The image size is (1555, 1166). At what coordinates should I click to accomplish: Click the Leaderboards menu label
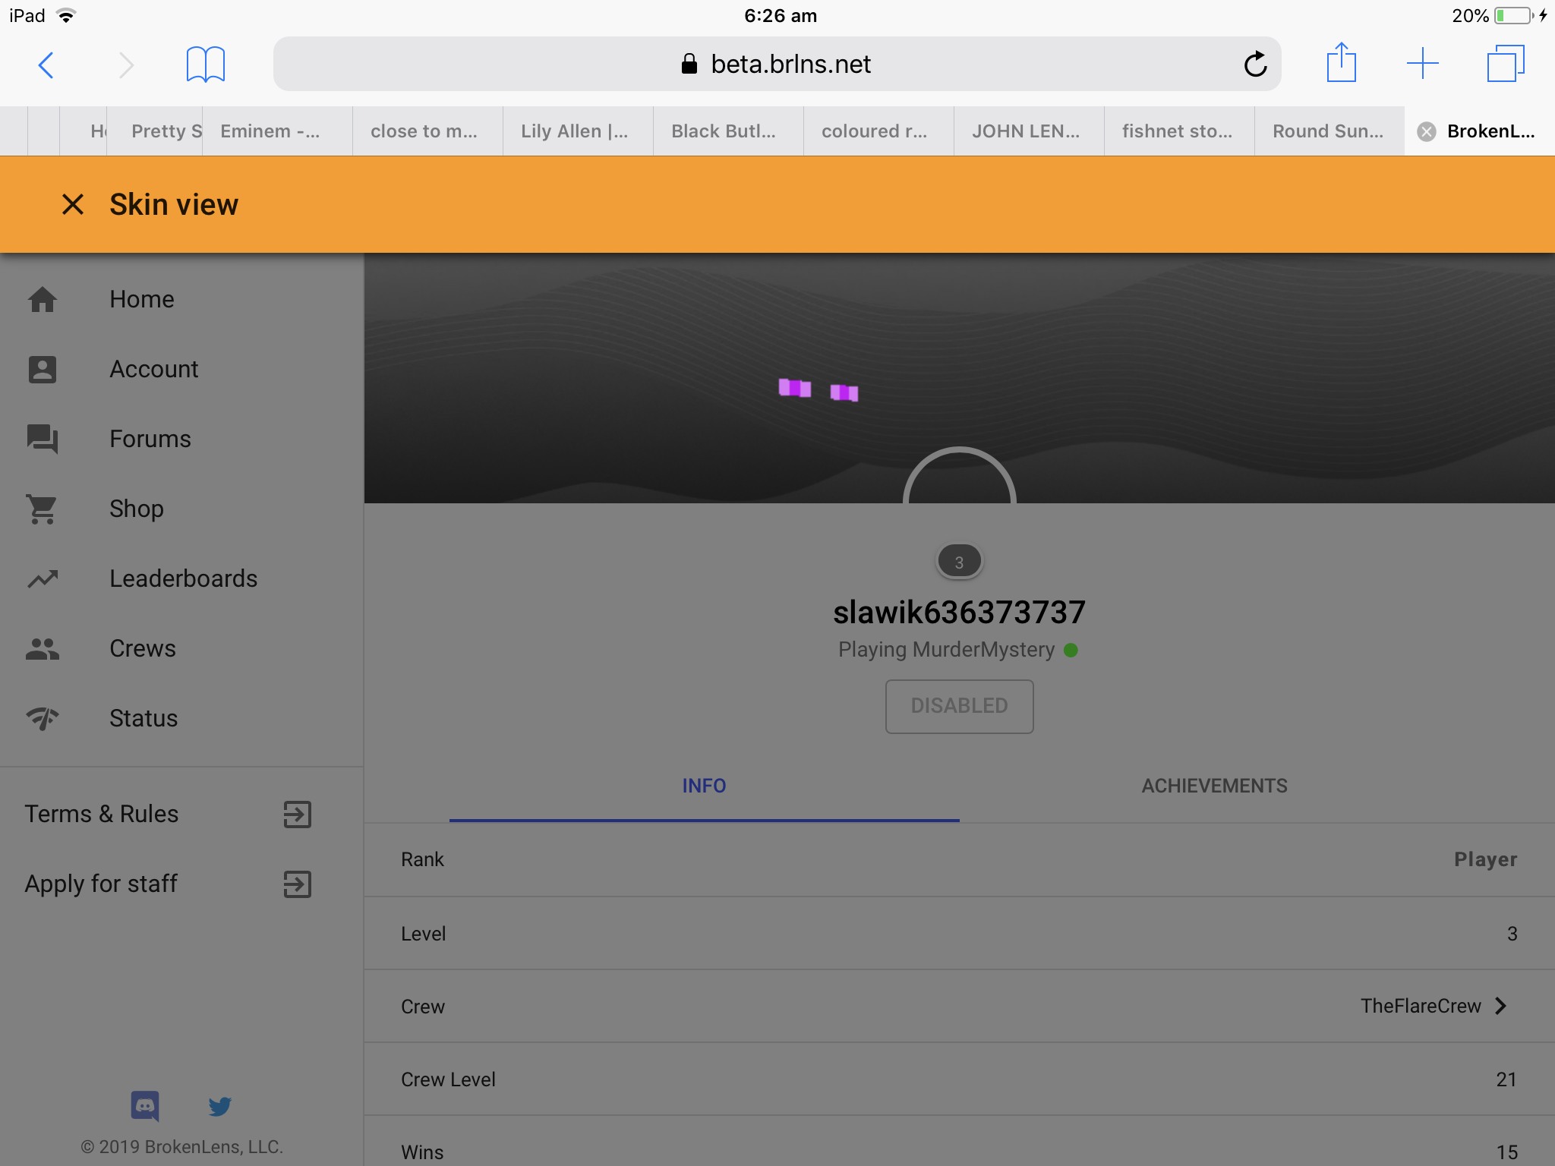tap(184, 578)
